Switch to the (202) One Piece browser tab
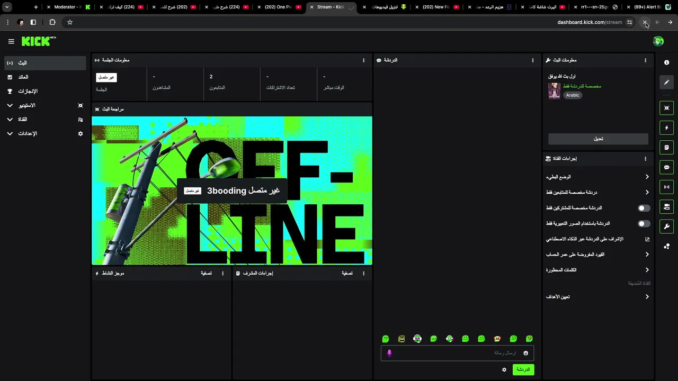The height and width of the screenshot is (381, 678). coord(281,7)
